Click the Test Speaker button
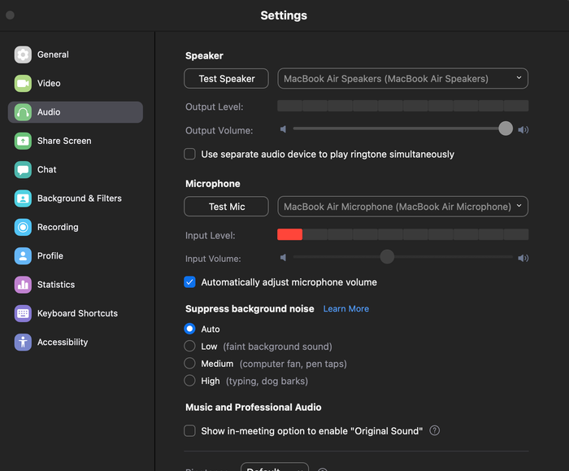 coord(227,78)
